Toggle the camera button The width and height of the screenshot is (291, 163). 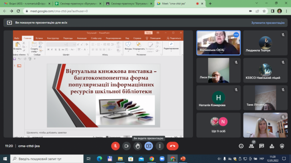[127, 146]
